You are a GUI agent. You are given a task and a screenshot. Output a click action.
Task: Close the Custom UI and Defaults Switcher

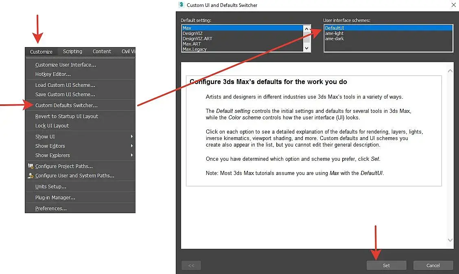453,5
